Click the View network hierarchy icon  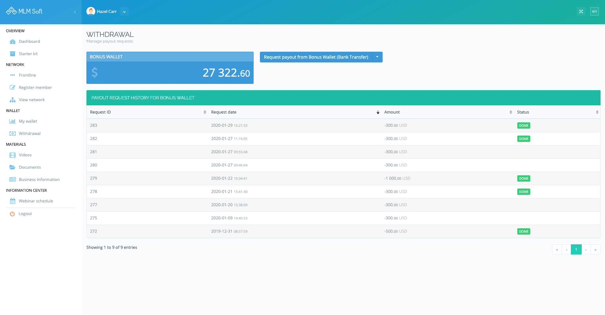(x=13, y=100)
